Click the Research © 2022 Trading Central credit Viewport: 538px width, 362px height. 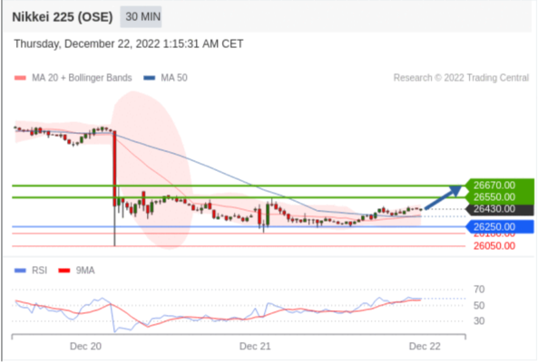[461, 78]
